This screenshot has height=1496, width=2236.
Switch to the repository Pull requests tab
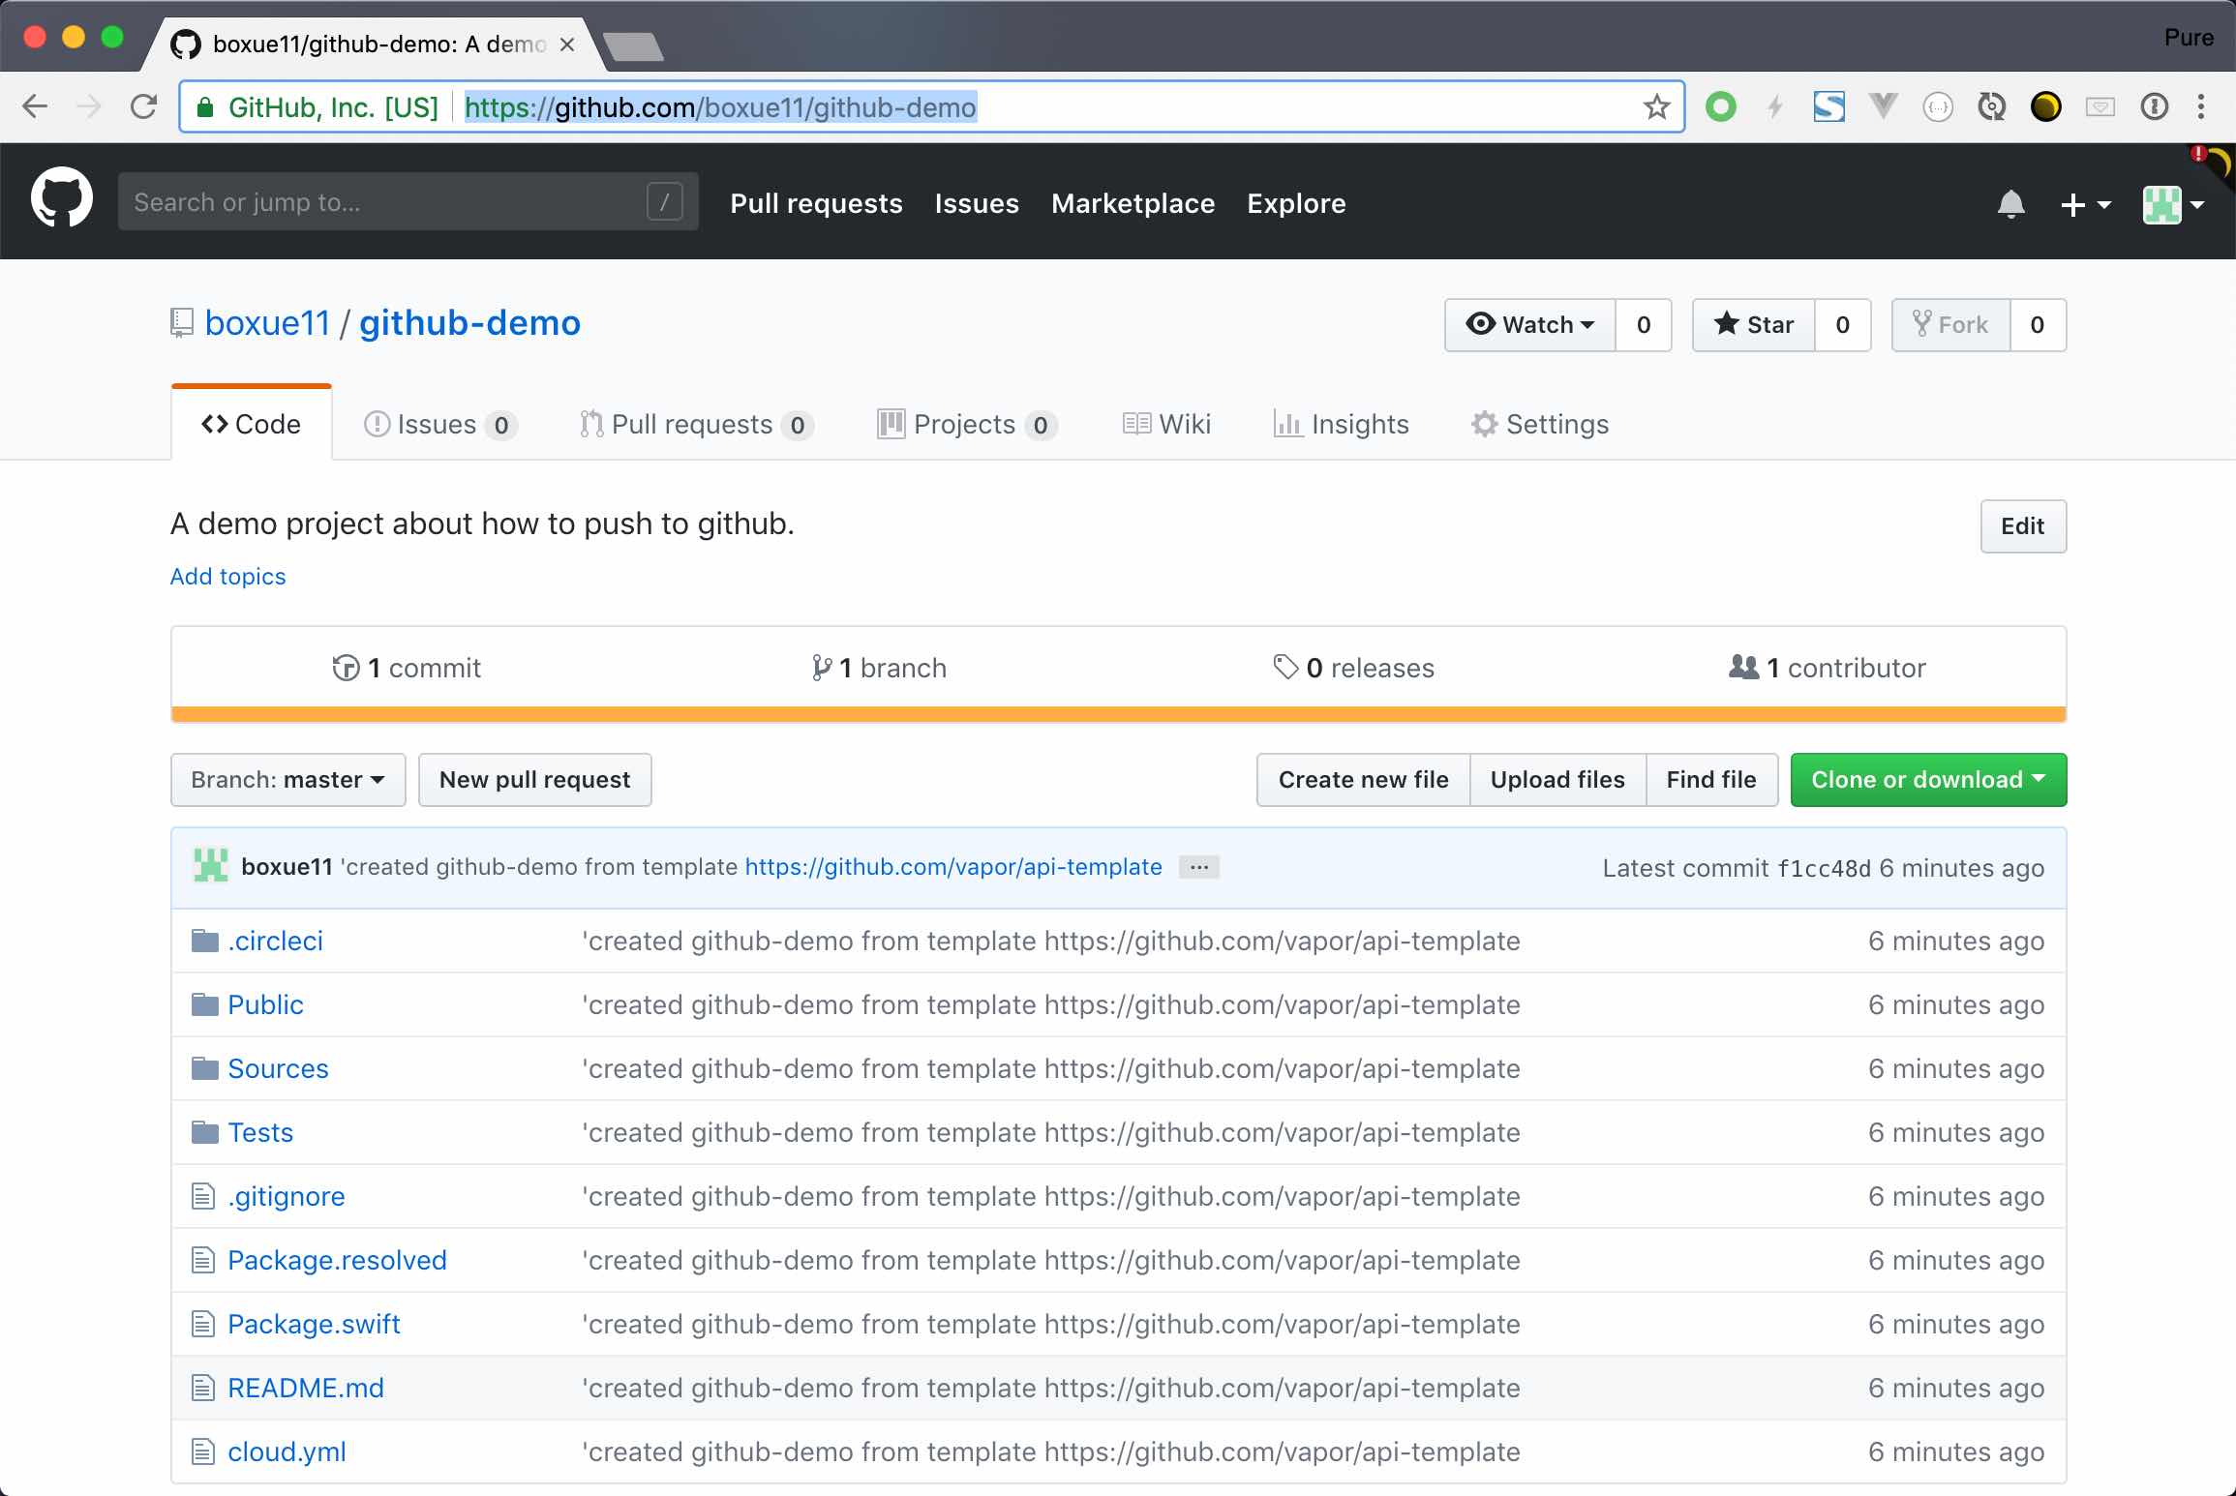[697, 424]
